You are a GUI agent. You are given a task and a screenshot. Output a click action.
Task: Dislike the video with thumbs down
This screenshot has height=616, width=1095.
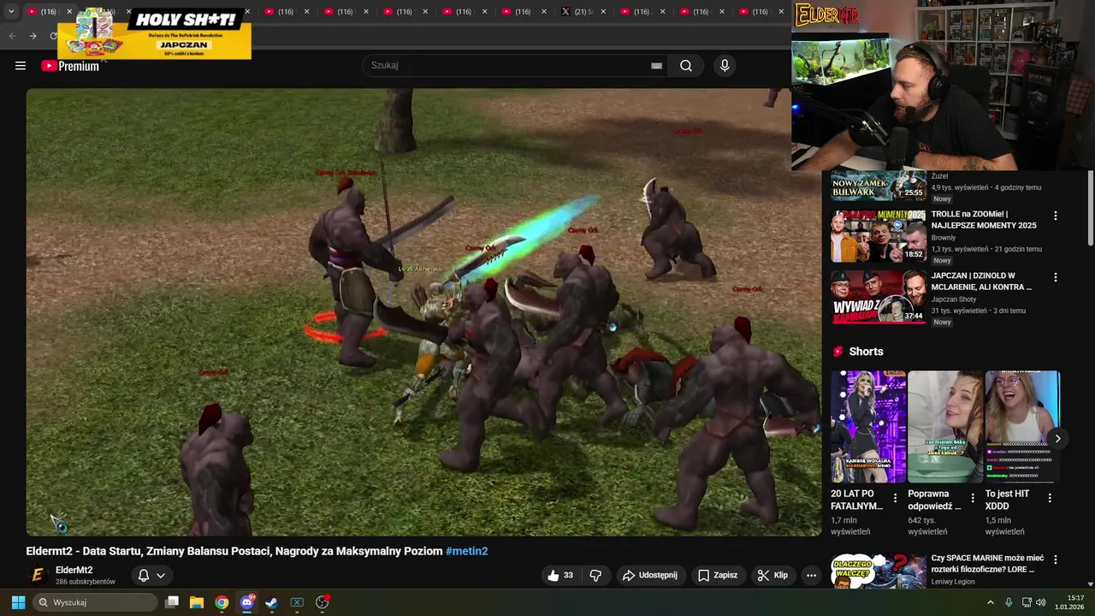click(596, 575)
